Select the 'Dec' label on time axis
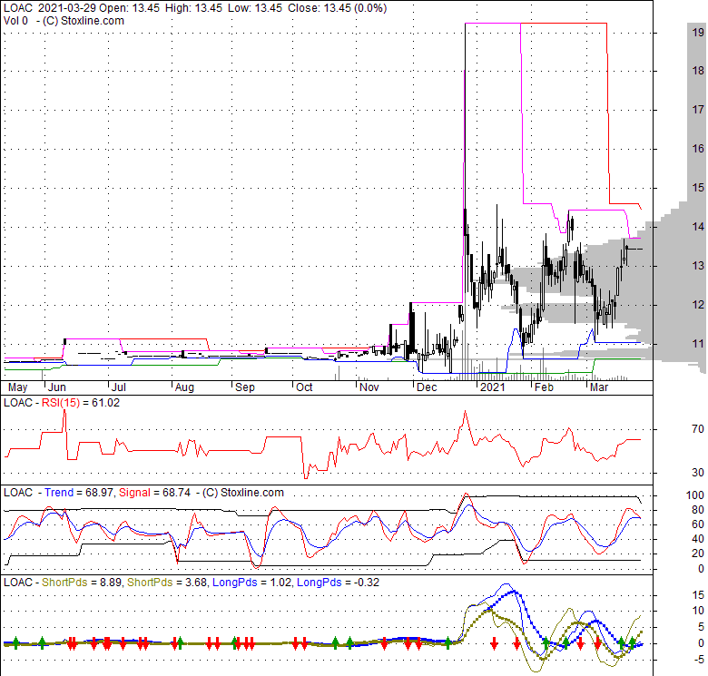The image size is (708, 676). click(x=428, y=387)
